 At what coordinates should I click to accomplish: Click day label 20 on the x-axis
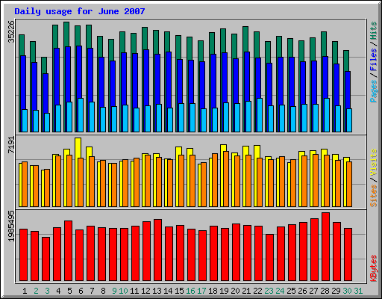point(235,291)
